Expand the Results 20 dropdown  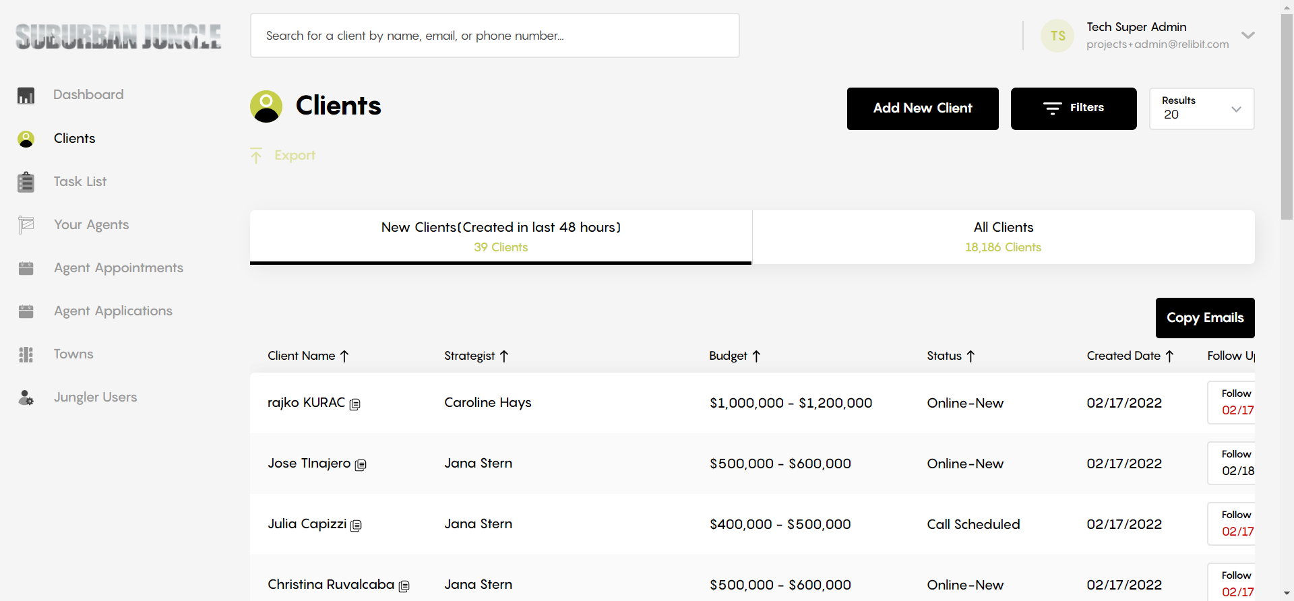click(1202, 108)
